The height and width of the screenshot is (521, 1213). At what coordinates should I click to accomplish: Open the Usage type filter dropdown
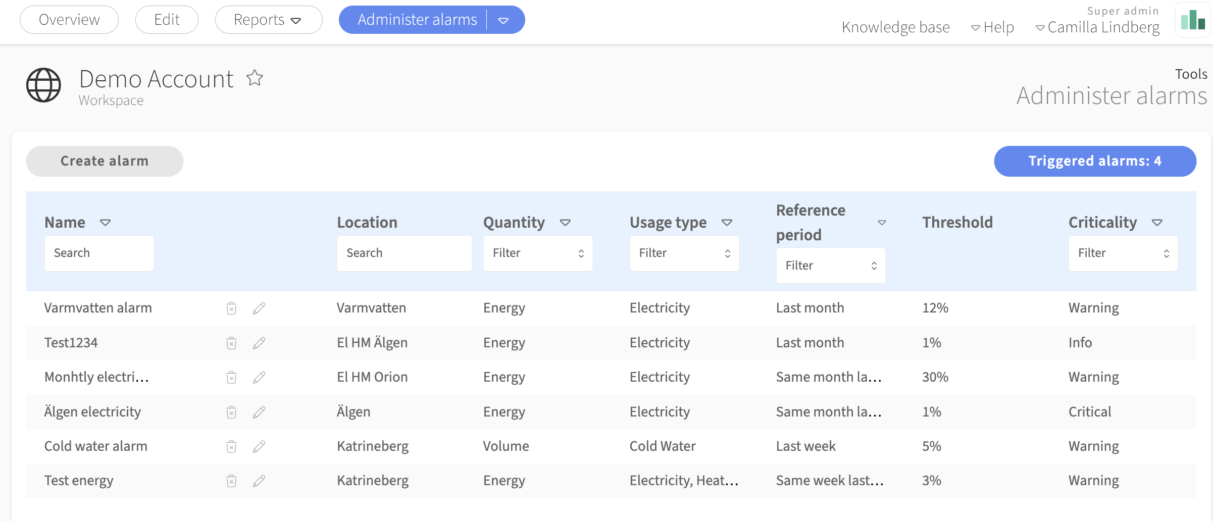coord(684,253)
